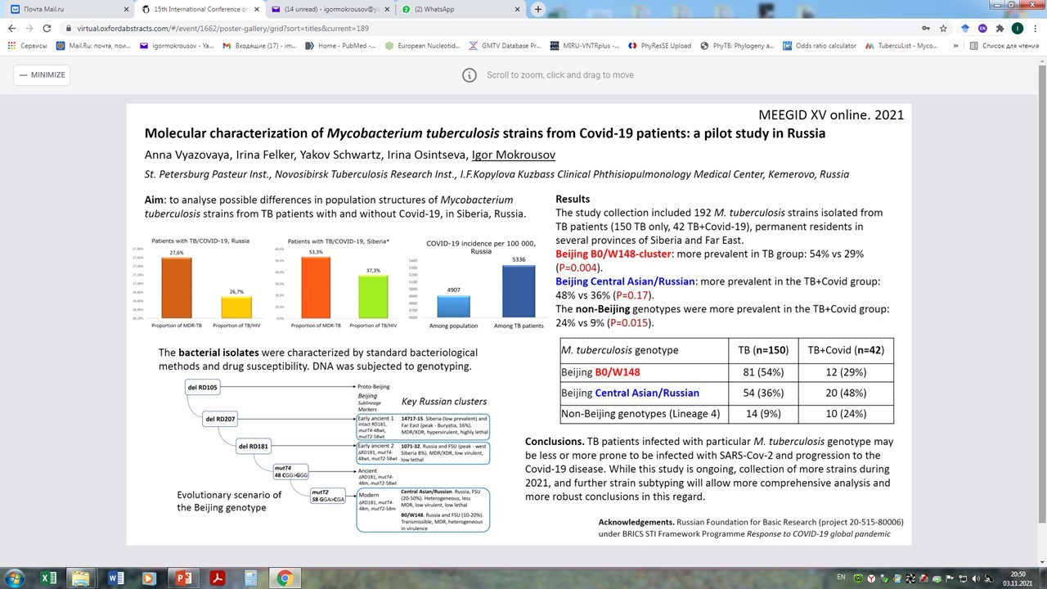Open Chrome from the taskbar
This screenshot has width=1047, height=589.
[x=285, y=578]
